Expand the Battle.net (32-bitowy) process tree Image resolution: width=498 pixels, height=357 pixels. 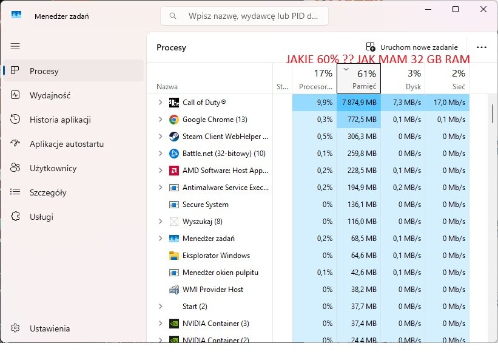[160, 154]
